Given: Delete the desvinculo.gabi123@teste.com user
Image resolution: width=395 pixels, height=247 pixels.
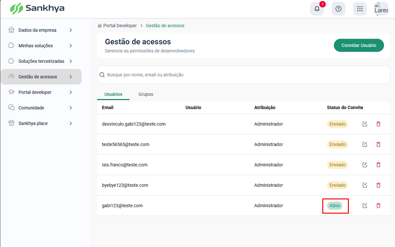Looking at the screenshot, I should coord(378,124).
